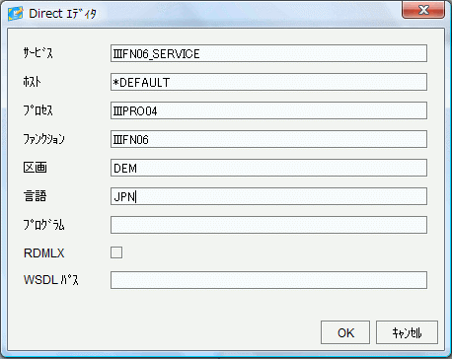
Task: Click the ファンクション label
Action: pyautogui.click(x=43, y=139)
